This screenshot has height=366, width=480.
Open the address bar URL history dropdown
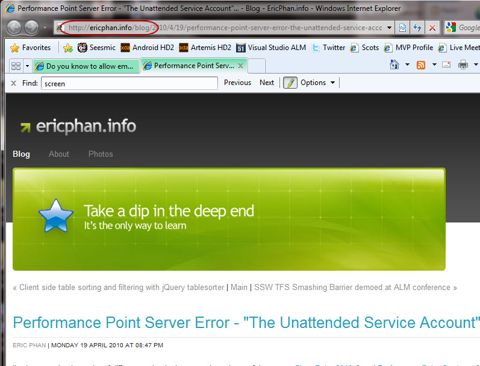tap(389, 28)
